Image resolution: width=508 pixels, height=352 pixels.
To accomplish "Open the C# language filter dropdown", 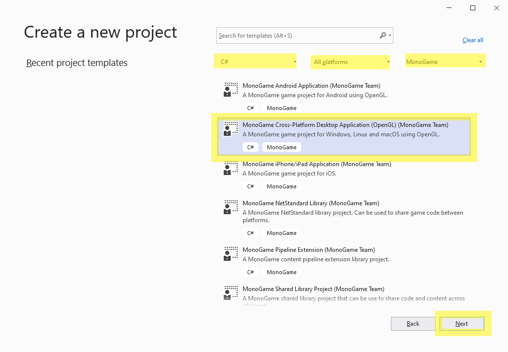I will [255, 62].
